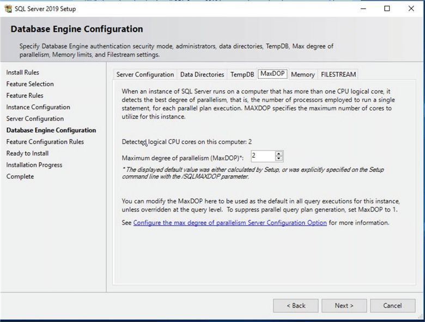The height and width of the screenshot is (322, 425).
Task: Open the FILESTREAM tab
Action: tap(338, 75)
